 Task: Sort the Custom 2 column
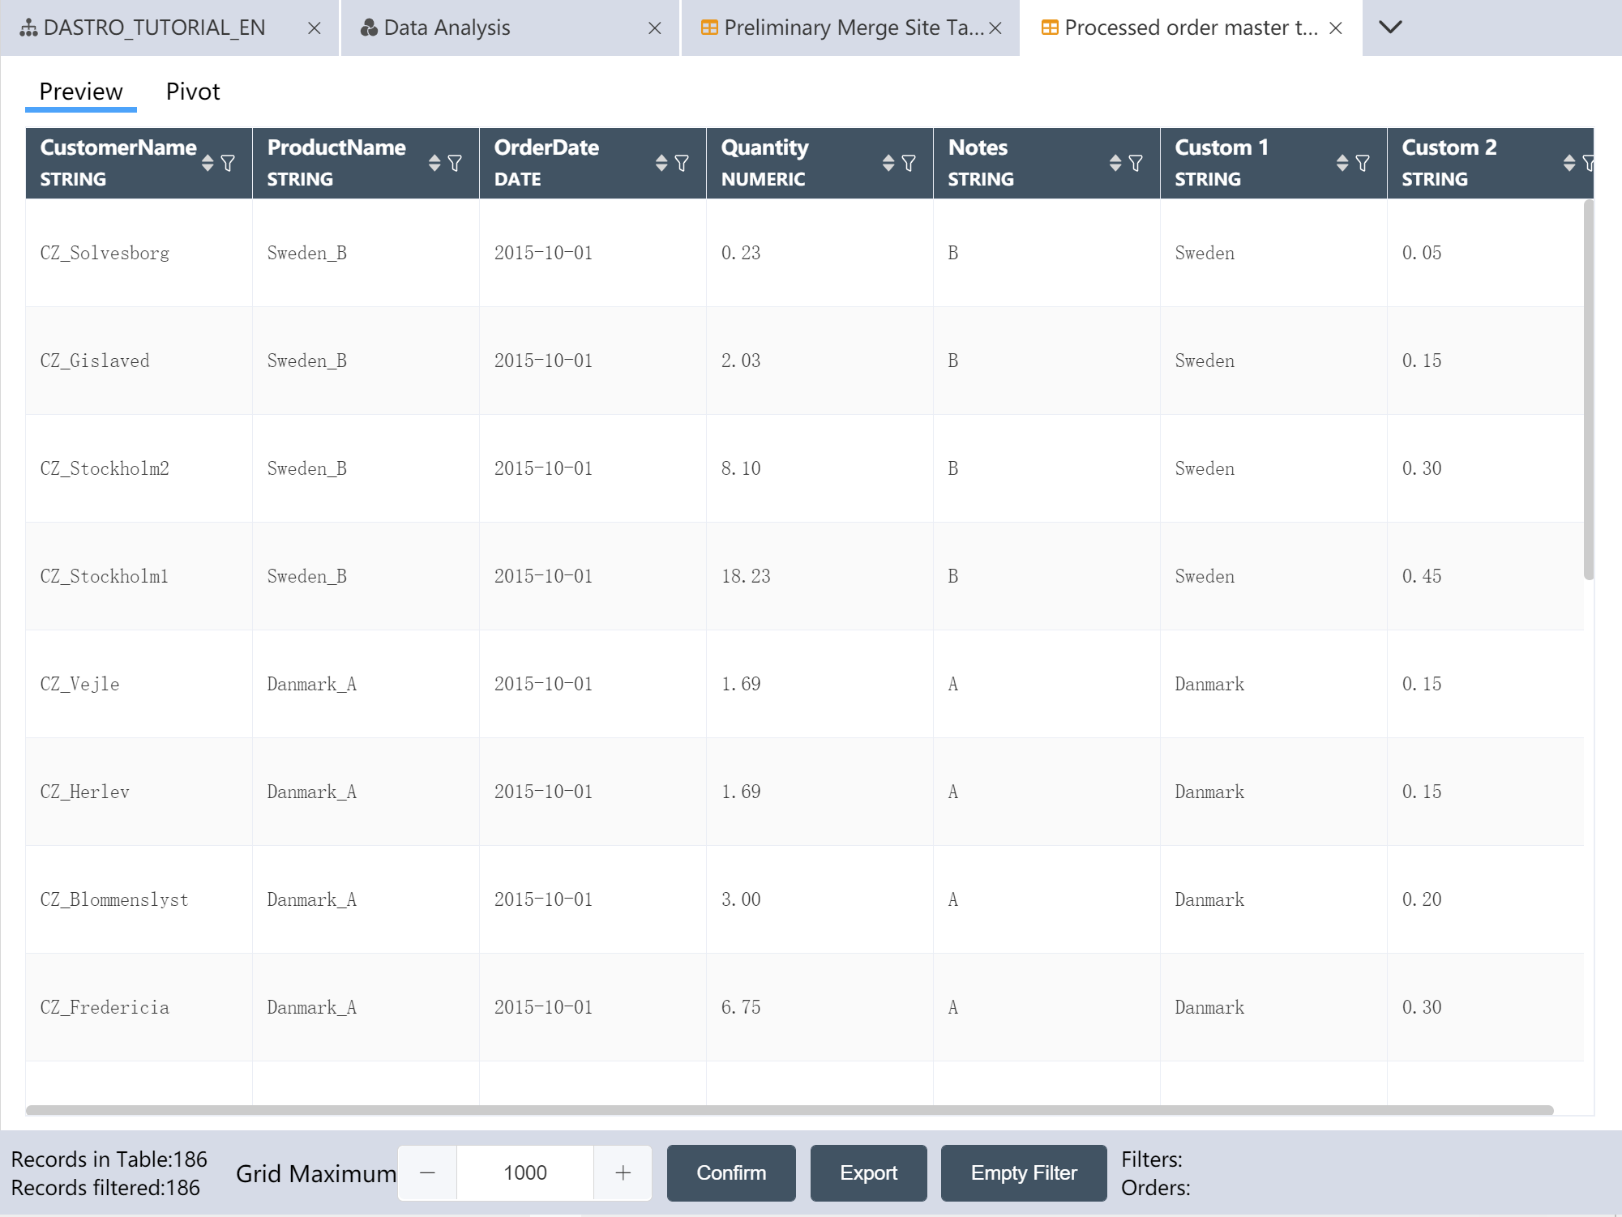click(x=1569, y=163)
